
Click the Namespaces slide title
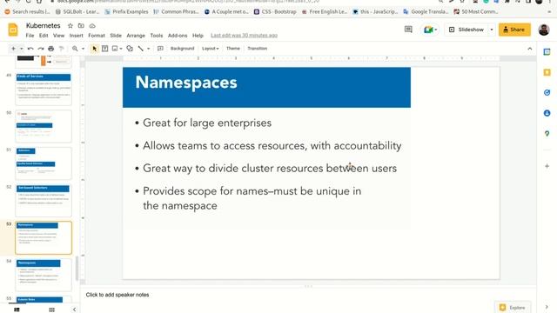(x=186, y=83)
